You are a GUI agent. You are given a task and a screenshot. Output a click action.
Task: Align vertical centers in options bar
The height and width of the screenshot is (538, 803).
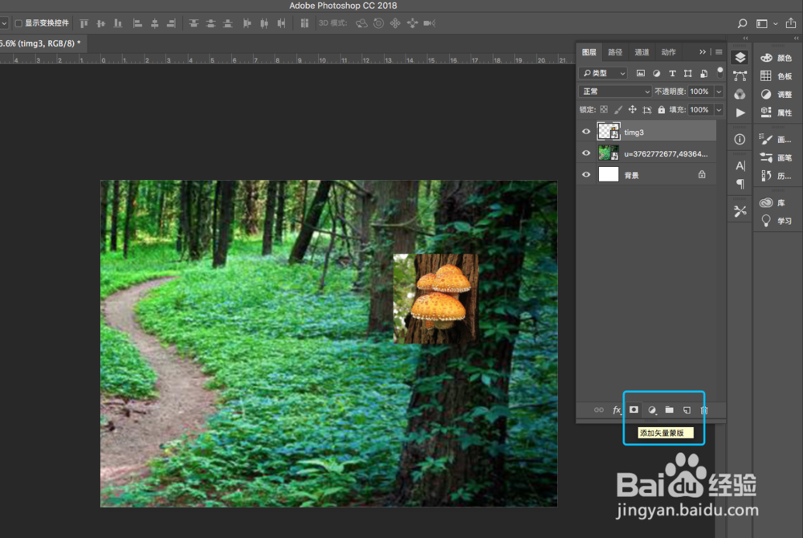pyautogui.click(x=101, y=23)
